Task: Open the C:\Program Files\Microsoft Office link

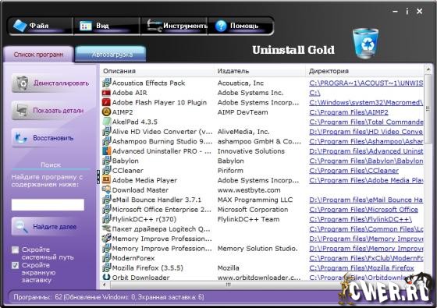Action: (x=364, y=210)
